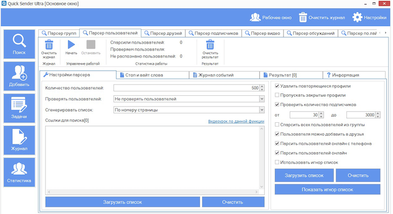The width and height of the screenshot is (393, 214).
Task: Open Настройки gear icon in header
Action: (357, 17)
